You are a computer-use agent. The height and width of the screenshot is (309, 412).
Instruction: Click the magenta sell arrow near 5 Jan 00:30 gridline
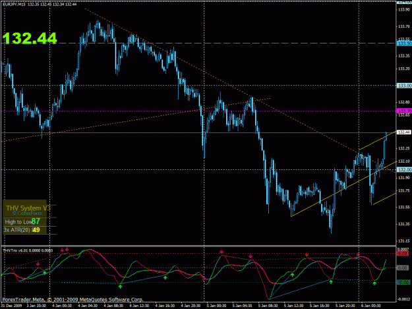[221, 252]
